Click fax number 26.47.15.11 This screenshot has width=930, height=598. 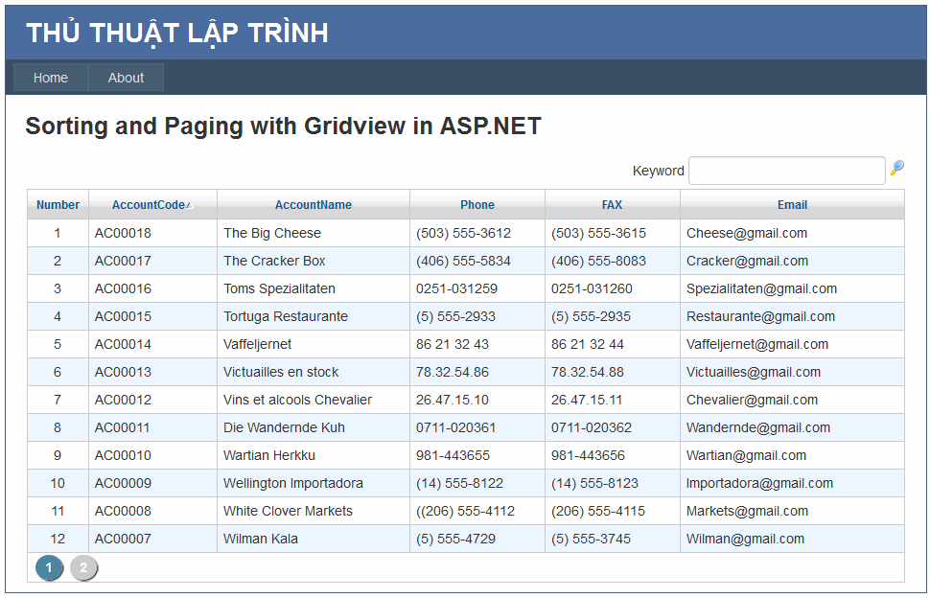(x=587, y=400)
